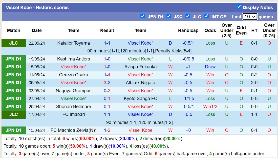Viewport: 278px width, 158px height.
Task: Toggle the JLC league checkbox
Action: (x=188, y=16)
